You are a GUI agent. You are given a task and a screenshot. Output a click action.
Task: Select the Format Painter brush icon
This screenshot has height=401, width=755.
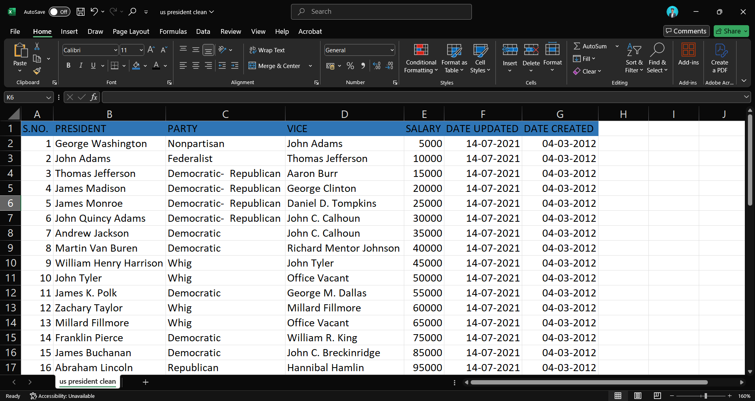pyautogui.click(x=37, y=71)
